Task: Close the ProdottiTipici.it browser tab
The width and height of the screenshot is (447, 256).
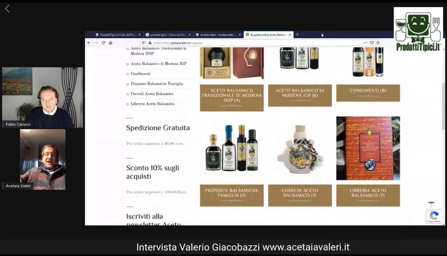Action: [139, 35]
